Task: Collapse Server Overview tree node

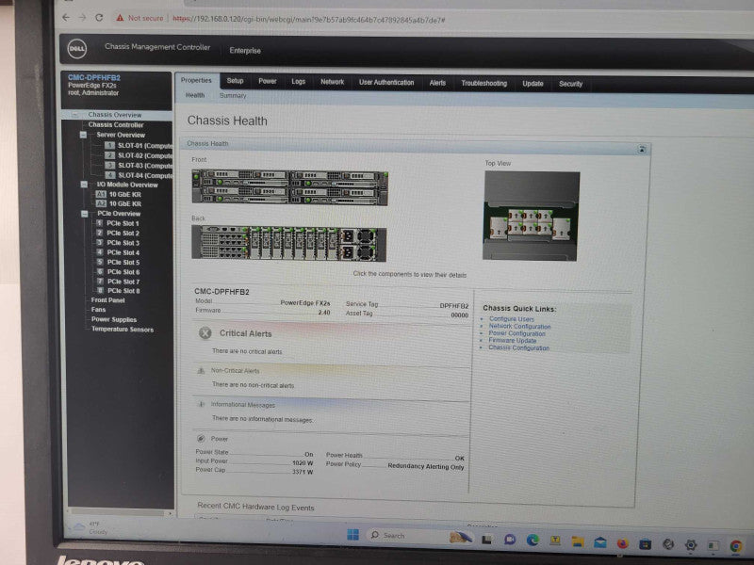Action: pos(83,135)
